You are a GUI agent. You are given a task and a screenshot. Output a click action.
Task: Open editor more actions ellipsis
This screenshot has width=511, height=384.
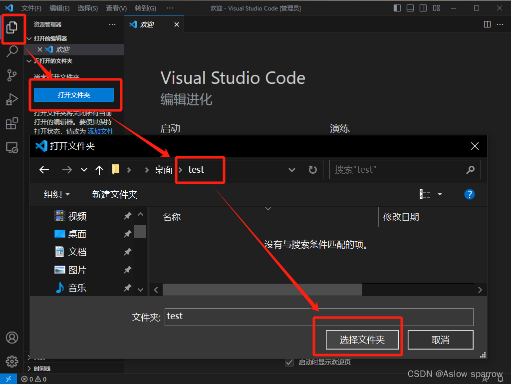500,24
